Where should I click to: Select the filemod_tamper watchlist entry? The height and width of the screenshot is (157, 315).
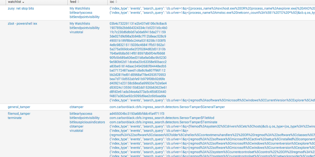point(19,114)
